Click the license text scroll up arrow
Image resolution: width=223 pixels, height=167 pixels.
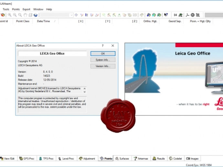tap(85, 89)
